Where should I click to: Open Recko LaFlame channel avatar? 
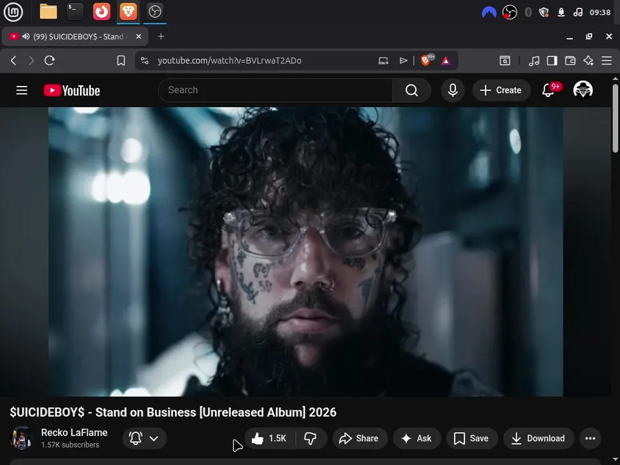tap(22, 438)
